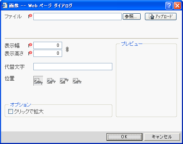Toggle the aspect ratio chain link icon
Viewport: 183px width, 144px height.
coord(67,49)
